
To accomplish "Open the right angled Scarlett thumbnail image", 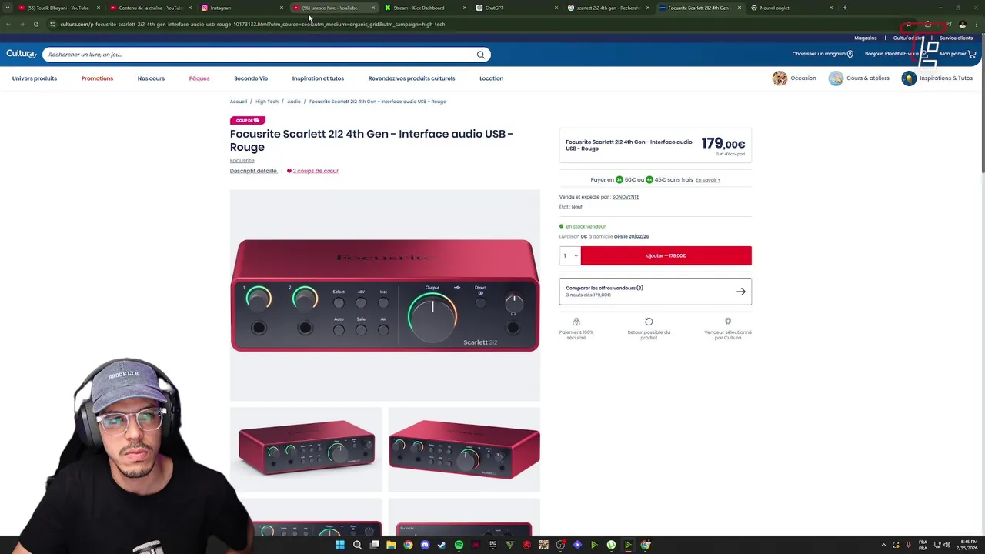I will 464,449.
